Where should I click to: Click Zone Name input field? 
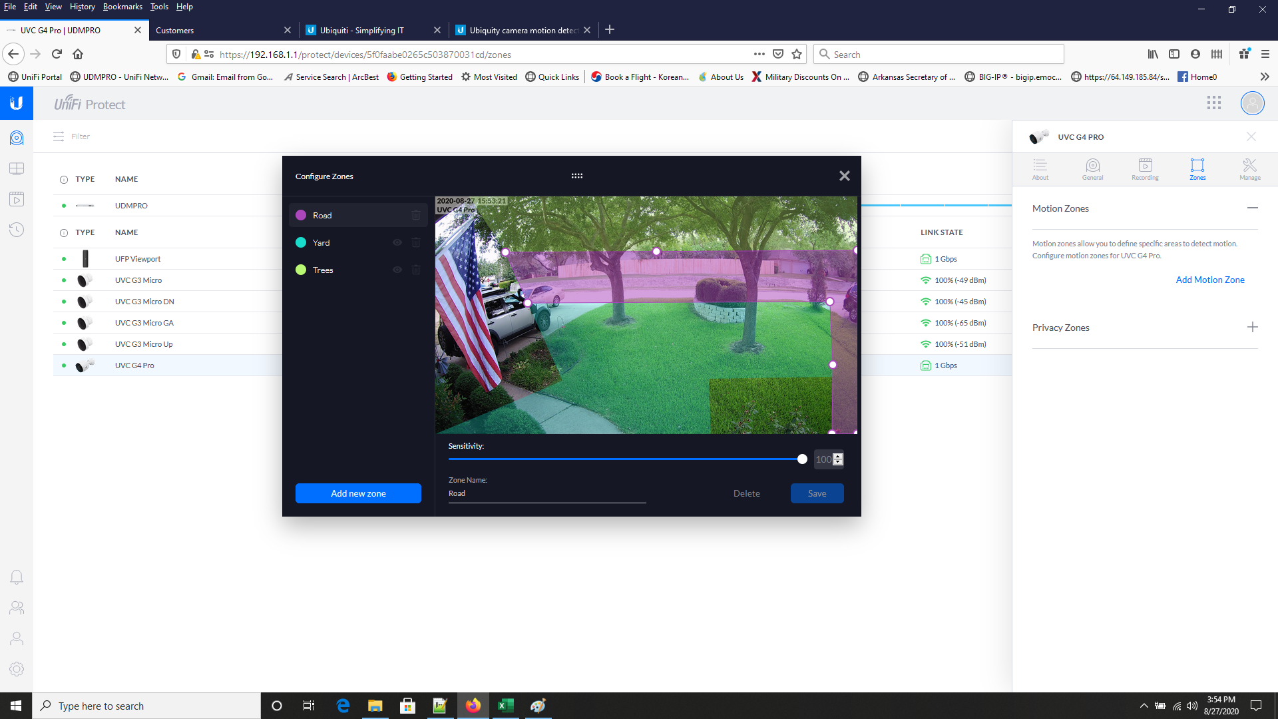click(x=545, y=493)
